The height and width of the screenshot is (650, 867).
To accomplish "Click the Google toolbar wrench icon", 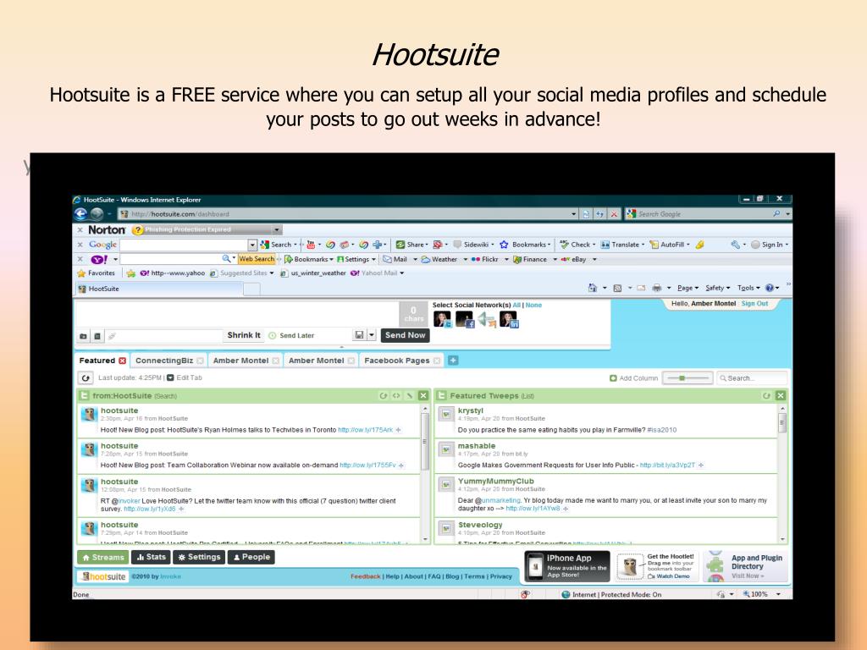I will click(735, 245).
